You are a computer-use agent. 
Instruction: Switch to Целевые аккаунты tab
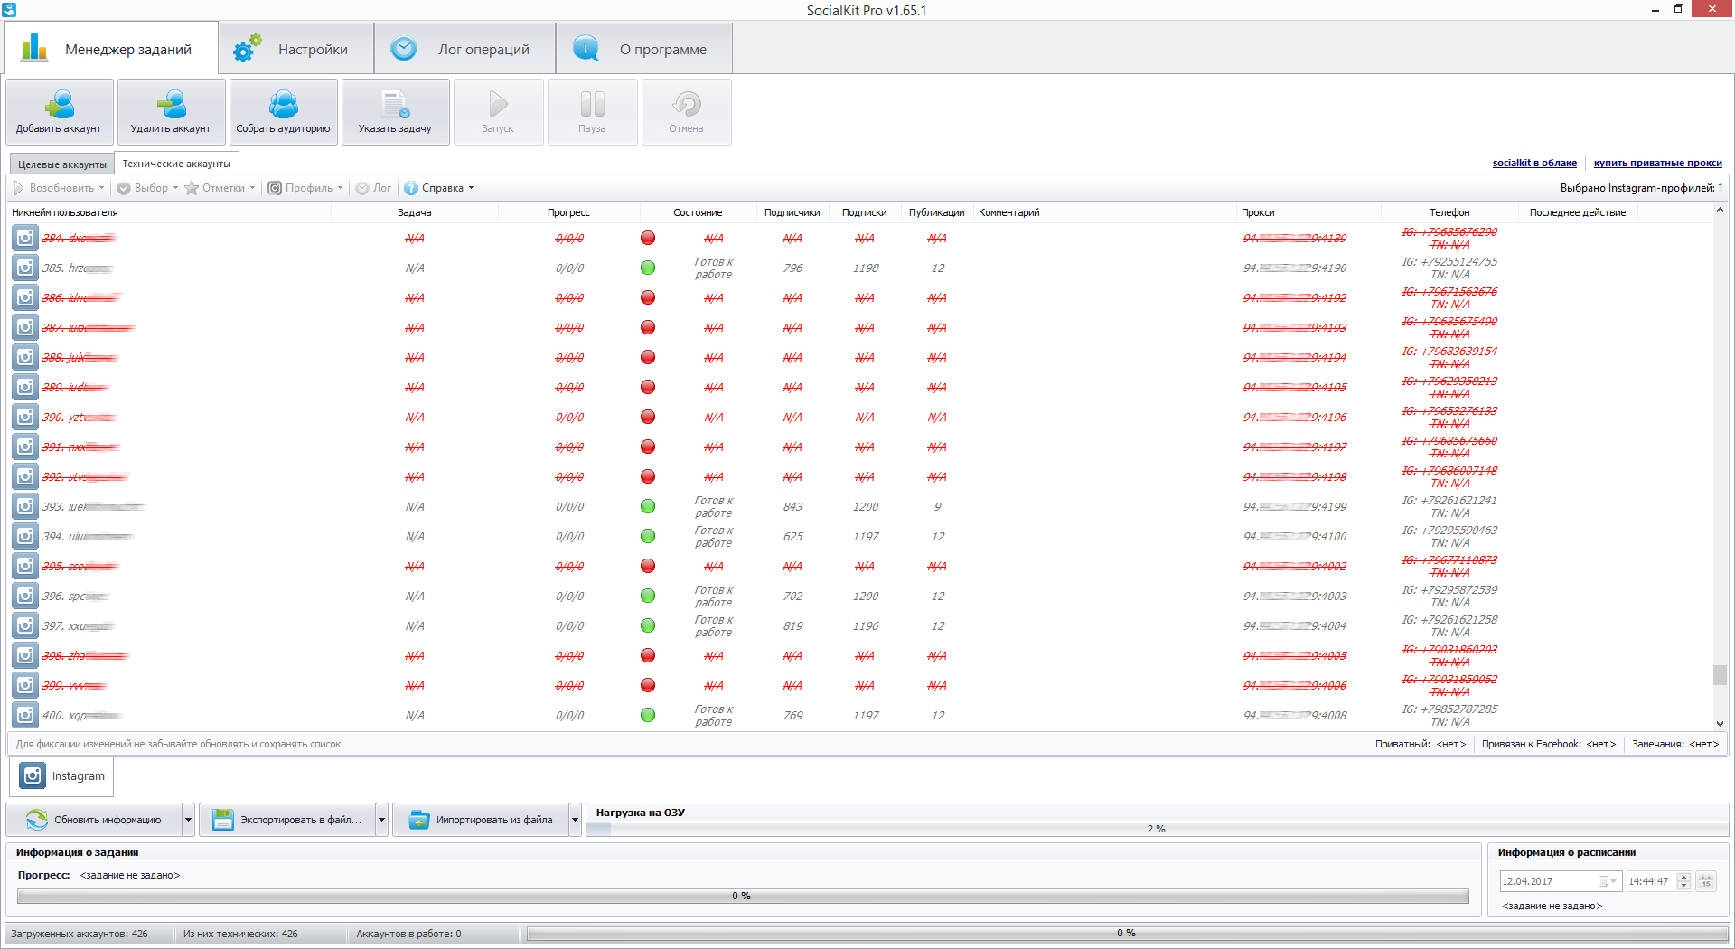(x=62, y=164)
